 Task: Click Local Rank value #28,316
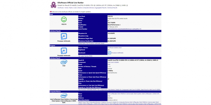(110, 16)
